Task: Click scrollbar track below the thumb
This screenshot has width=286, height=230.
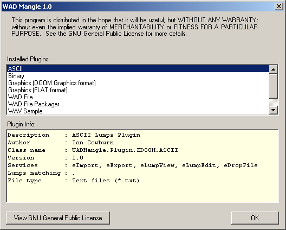Action: pyautogui.click(x=274, y=102)
